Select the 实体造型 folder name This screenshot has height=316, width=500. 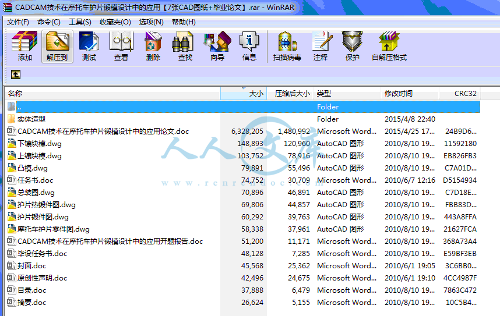click(31, 119)
